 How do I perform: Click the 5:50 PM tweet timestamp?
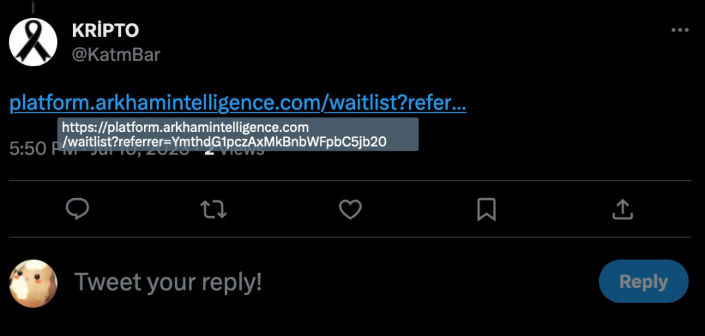coord(30,149)
